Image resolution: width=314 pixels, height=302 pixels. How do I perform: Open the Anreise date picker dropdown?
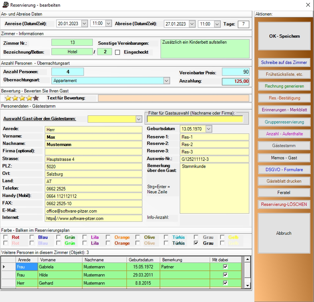pos(84,24)
